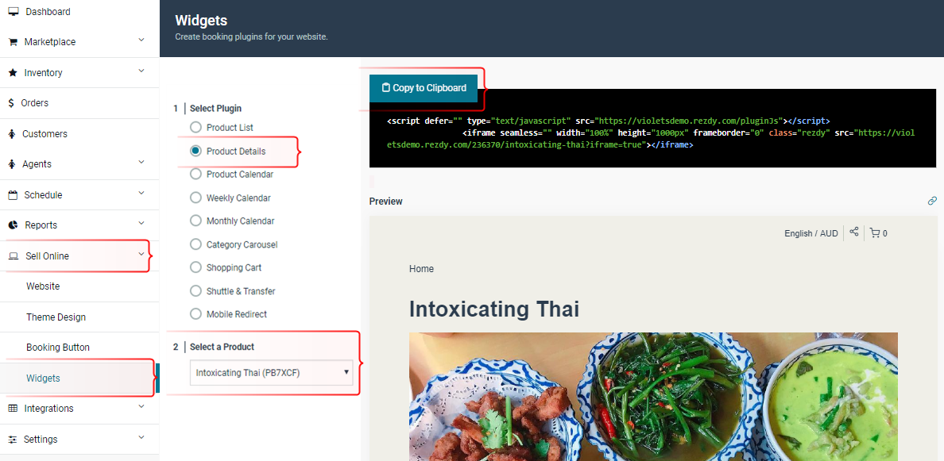This screenshot has width=944, height=461.
Task: Choose the Product Calendar plugin option
Action: coord(195,175)
